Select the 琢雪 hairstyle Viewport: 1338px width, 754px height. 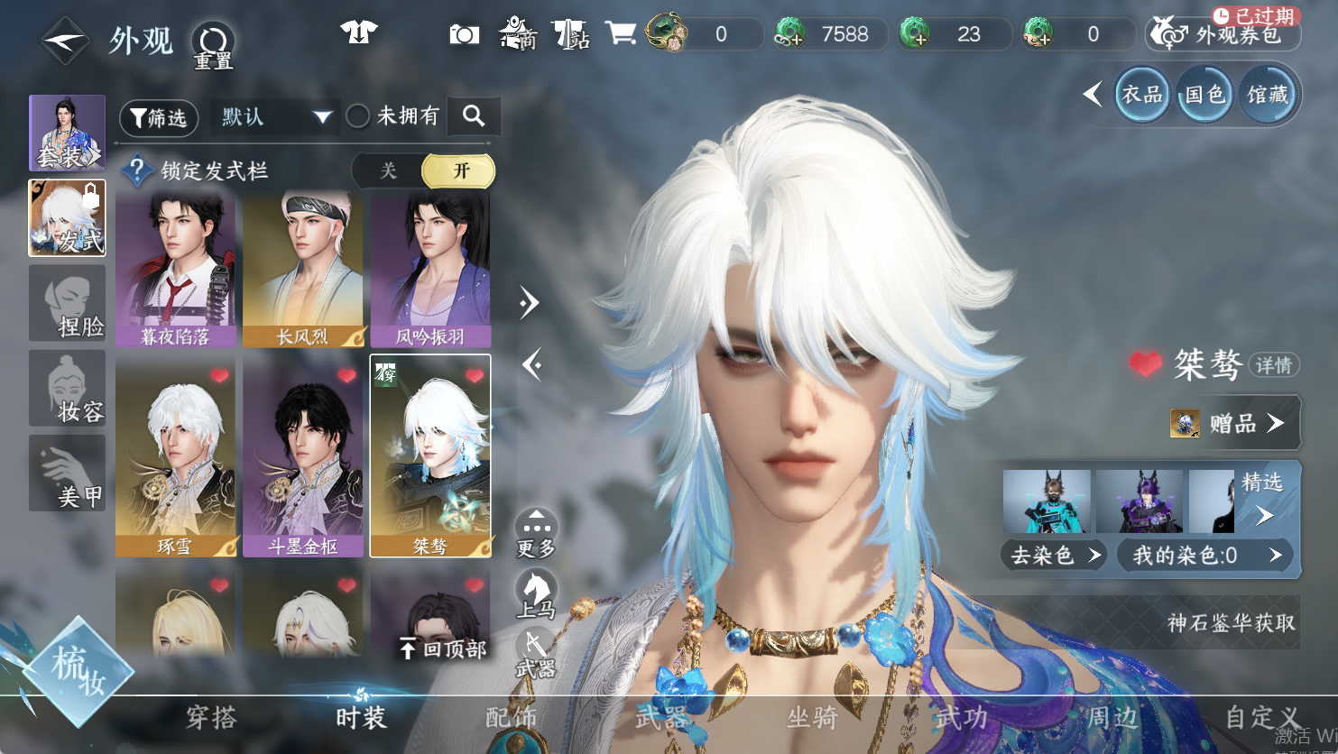click(176, 455)
